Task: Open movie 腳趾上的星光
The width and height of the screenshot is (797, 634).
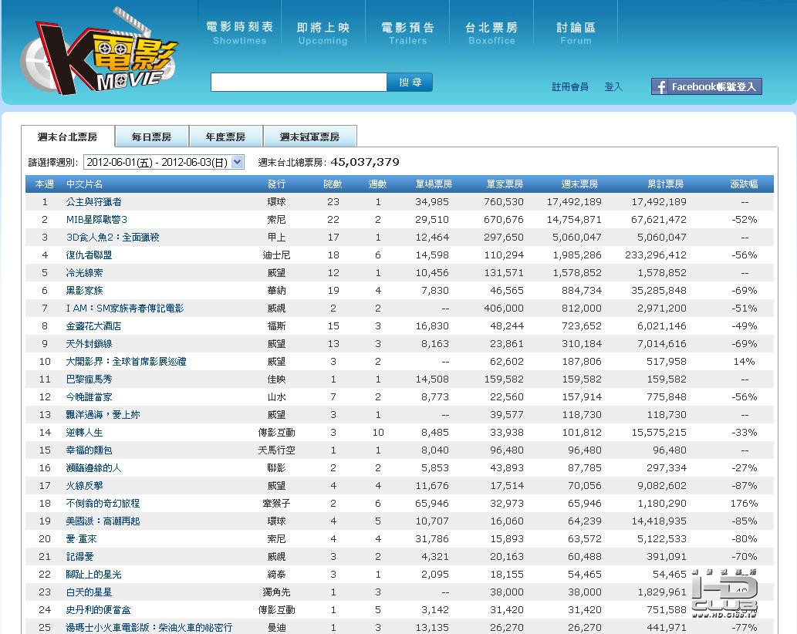Action: [93, 575]
